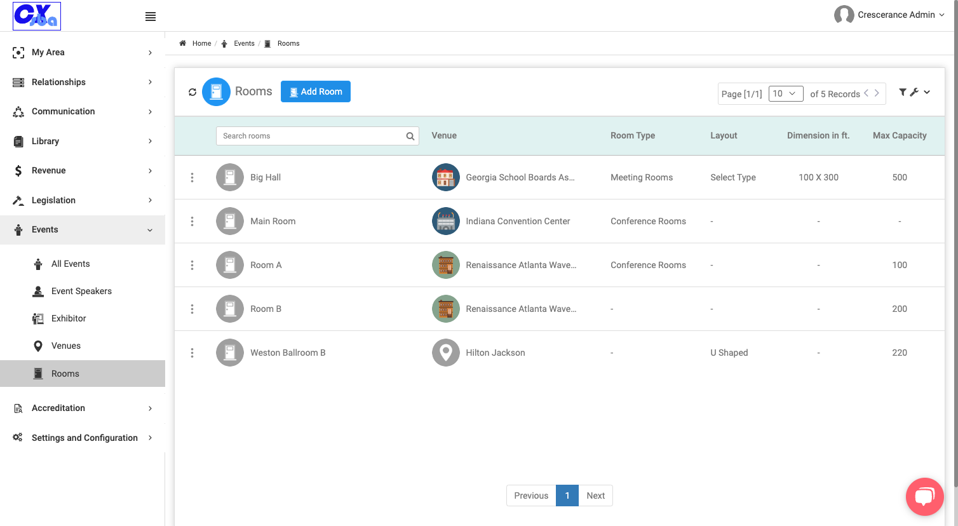Screen dimensions: 958x526
Task: Open row options for Room A
Action: (x=192, y=265)
